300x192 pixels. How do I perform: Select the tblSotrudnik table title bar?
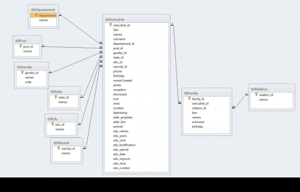(x=137, y=19)
